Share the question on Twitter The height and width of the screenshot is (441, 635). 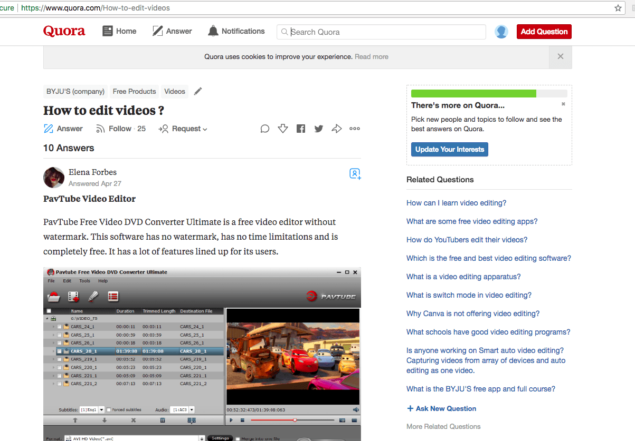[319, 129]
